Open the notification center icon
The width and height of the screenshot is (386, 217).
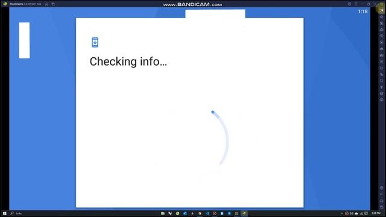pyautogui.click(x=366, y=213)
